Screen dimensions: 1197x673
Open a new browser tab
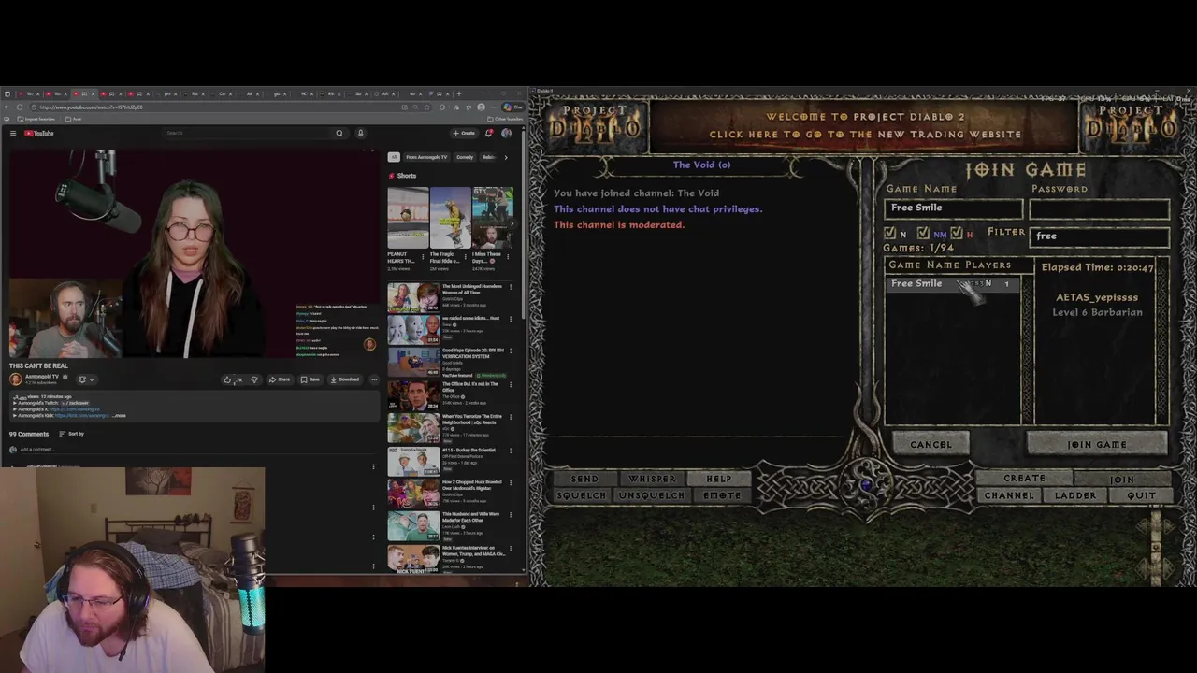[x=459, y=94]
